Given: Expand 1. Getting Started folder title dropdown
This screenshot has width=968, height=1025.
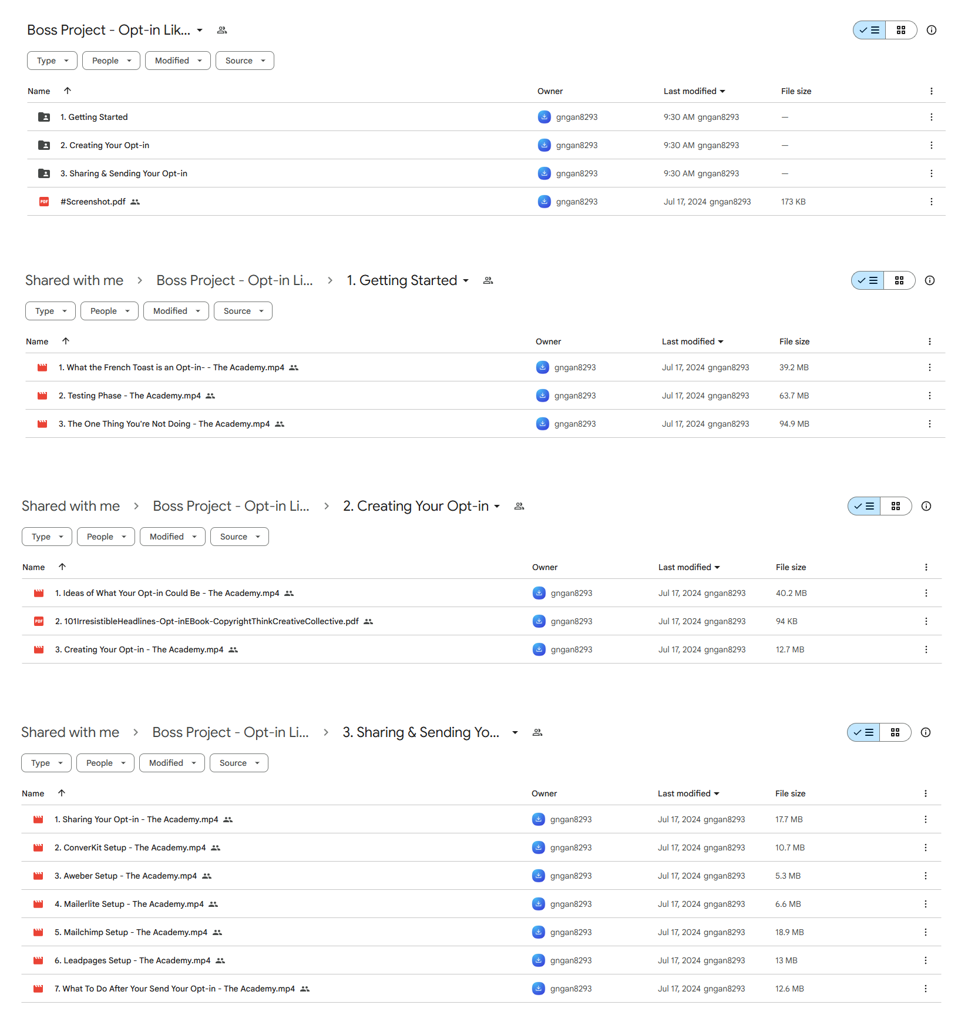Looking at the screenshot, I should point(466,280).
